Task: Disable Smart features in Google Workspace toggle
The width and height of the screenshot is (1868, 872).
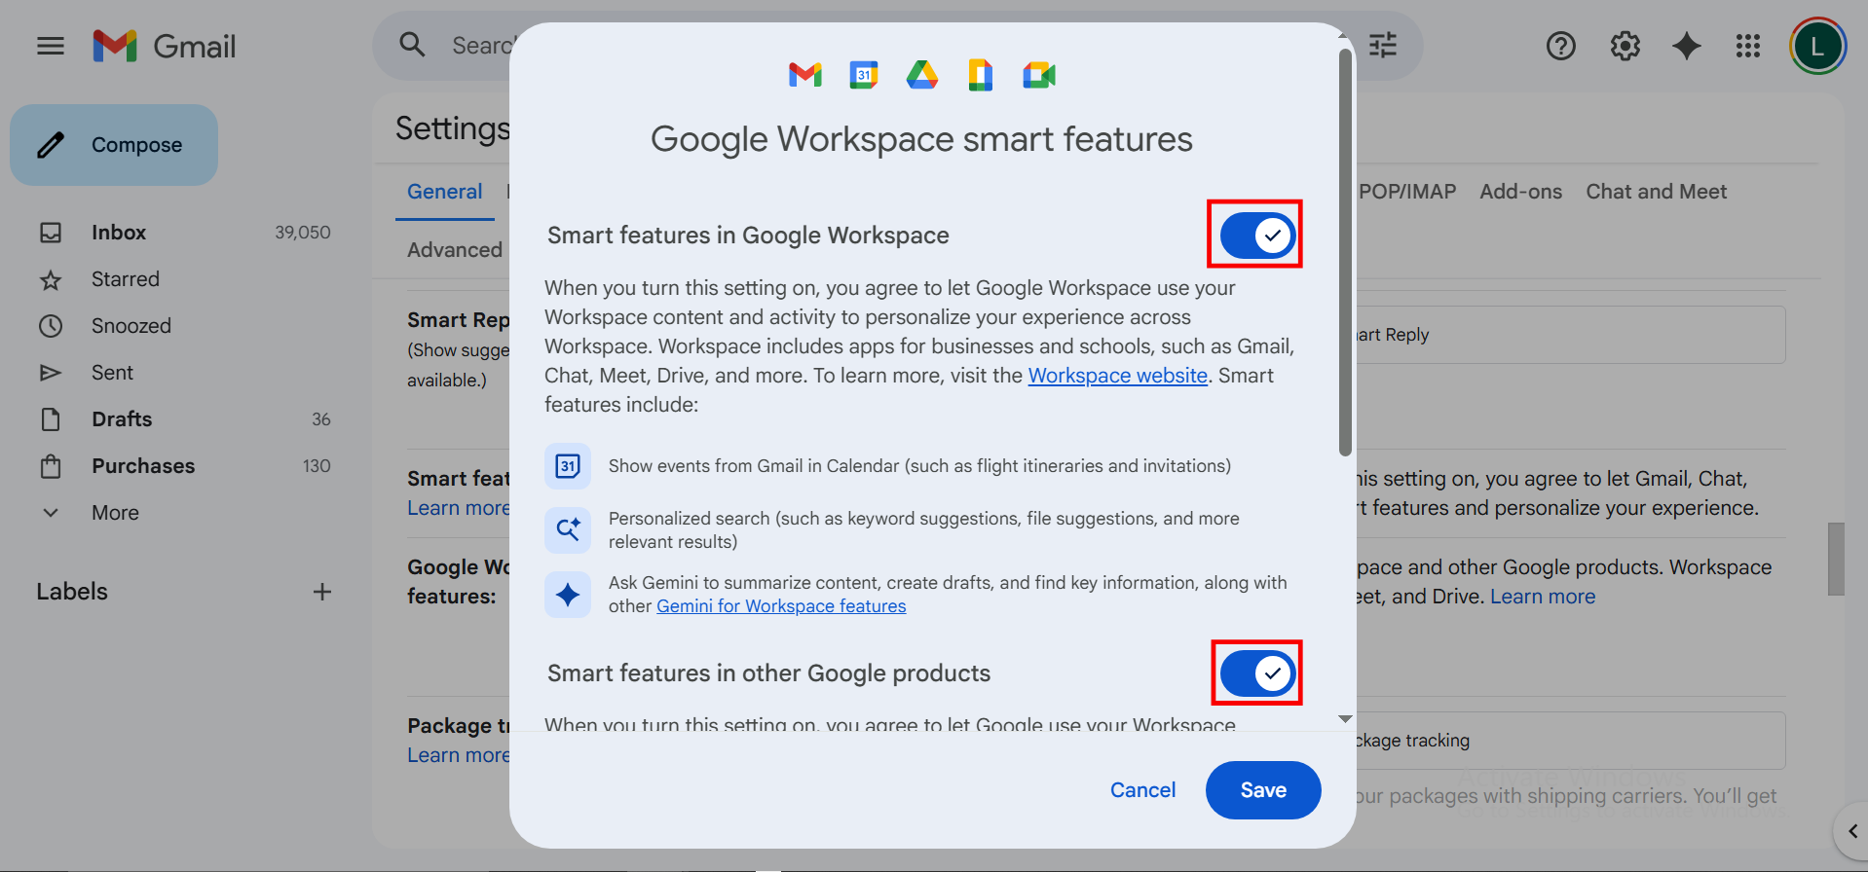Action: (x=1256, y=236)
